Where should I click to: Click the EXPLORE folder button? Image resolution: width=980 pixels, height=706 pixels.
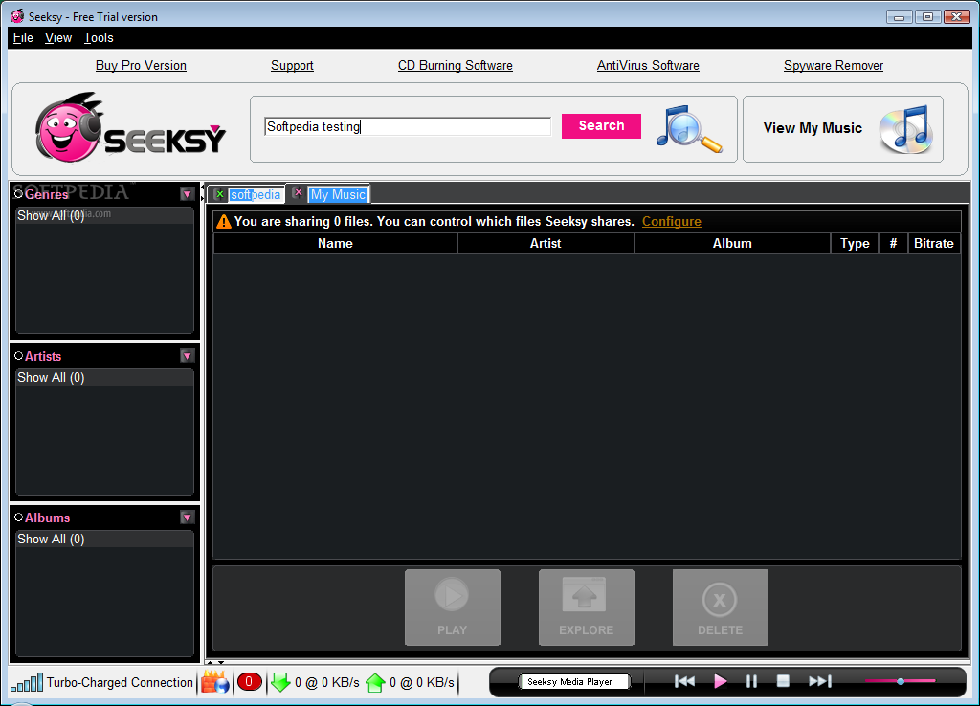[587, 607]
